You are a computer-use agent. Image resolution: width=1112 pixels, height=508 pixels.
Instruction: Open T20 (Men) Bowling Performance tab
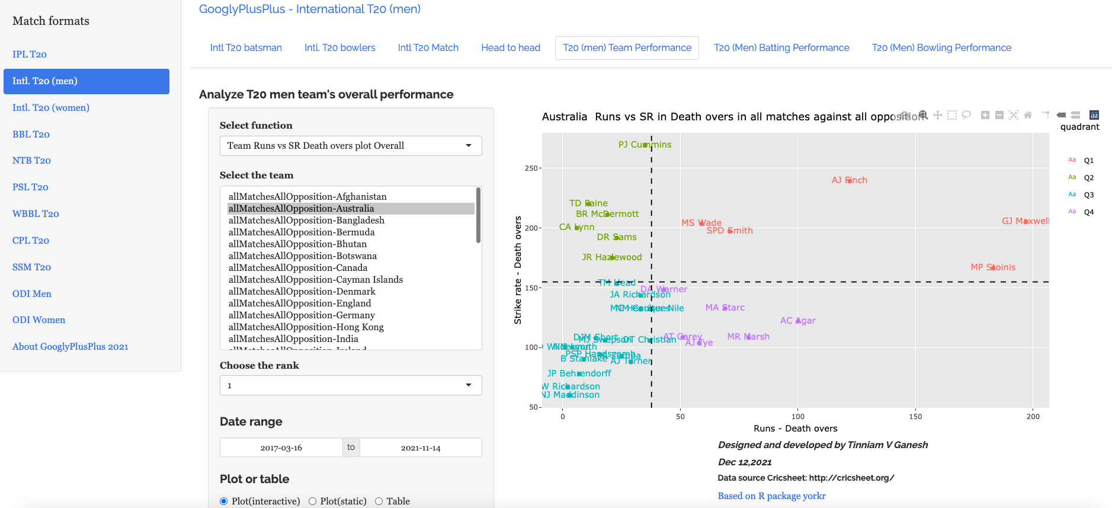(941, 48)
